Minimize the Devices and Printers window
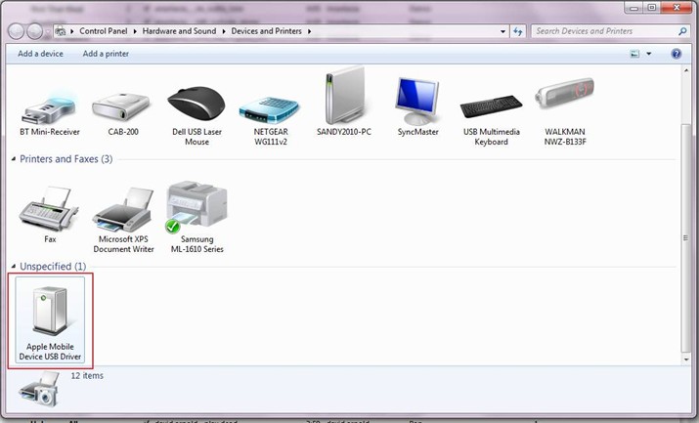The height and width of the screenshot is (423, 699). click(x=633, y=7)
